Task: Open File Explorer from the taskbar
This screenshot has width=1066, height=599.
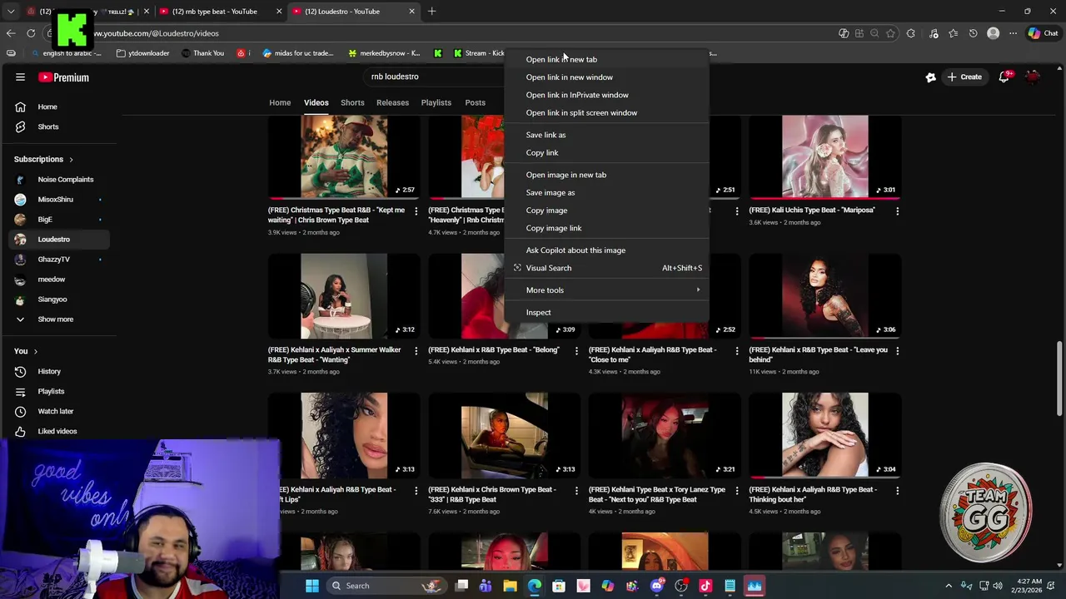Action: click(510, 586)
